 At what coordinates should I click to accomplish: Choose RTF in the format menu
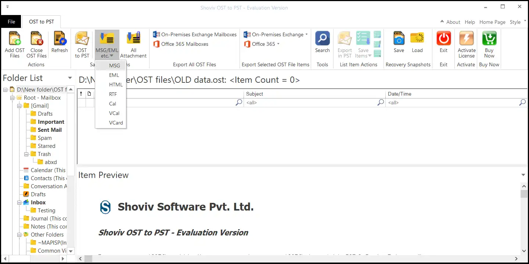point(111,94)
